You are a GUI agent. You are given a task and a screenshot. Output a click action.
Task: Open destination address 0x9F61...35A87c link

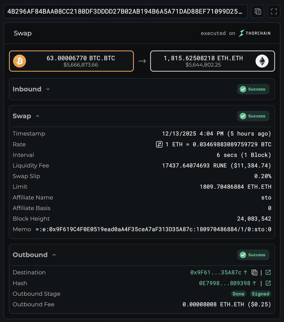coord(219,272)
